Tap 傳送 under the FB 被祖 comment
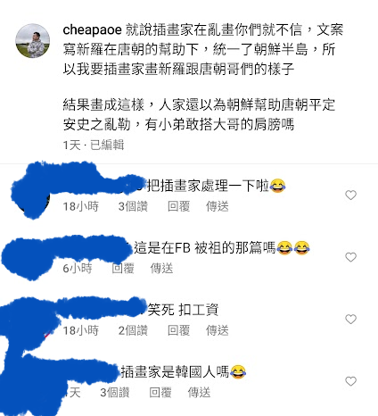This screenshot has width=378, height=416. (161, 269)
